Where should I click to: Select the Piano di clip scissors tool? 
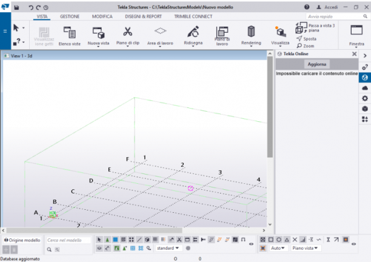(x=127, y=32)
